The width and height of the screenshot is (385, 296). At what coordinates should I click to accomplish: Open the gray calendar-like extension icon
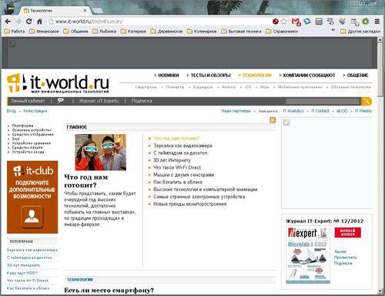319,22
